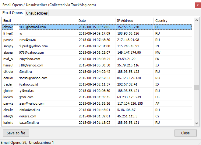Sort by Email column header

click(x=39, y=21)
